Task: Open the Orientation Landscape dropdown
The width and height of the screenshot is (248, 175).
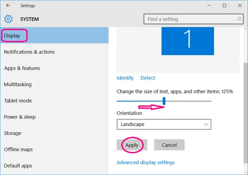Action: (164, 124)
